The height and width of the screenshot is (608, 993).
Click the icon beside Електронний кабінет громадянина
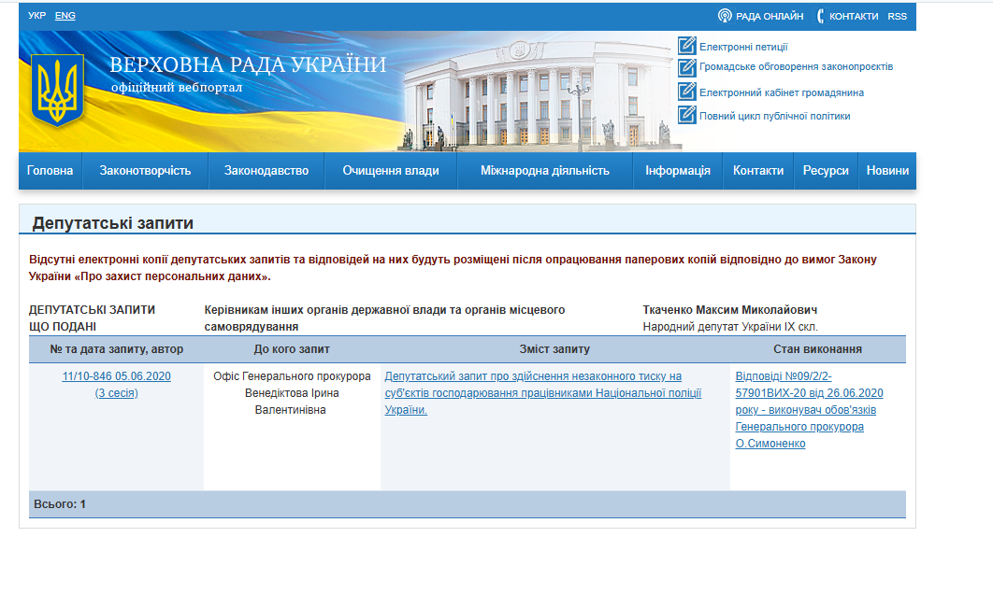pos(687,92)
